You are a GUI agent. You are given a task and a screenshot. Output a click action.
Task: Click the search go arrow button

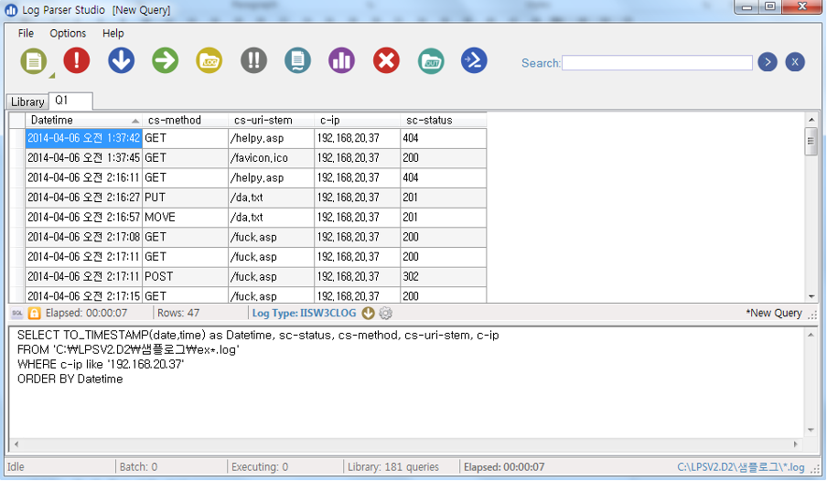pyautogui.click(x=768, y=62)
